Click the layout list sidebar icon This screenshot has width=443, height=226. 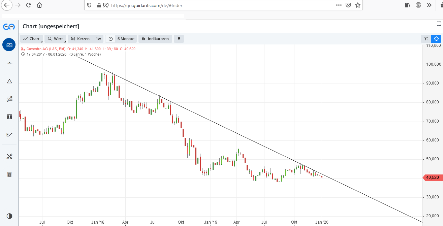(x=9, y=174)
